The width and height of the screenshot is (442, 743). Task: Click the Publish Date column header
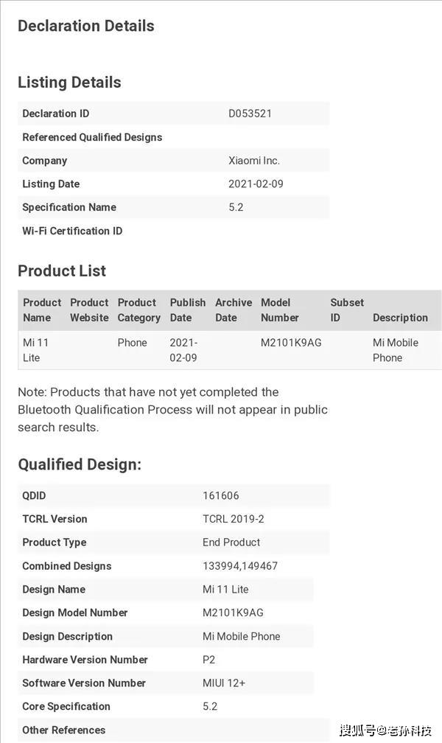coord(188,310)
